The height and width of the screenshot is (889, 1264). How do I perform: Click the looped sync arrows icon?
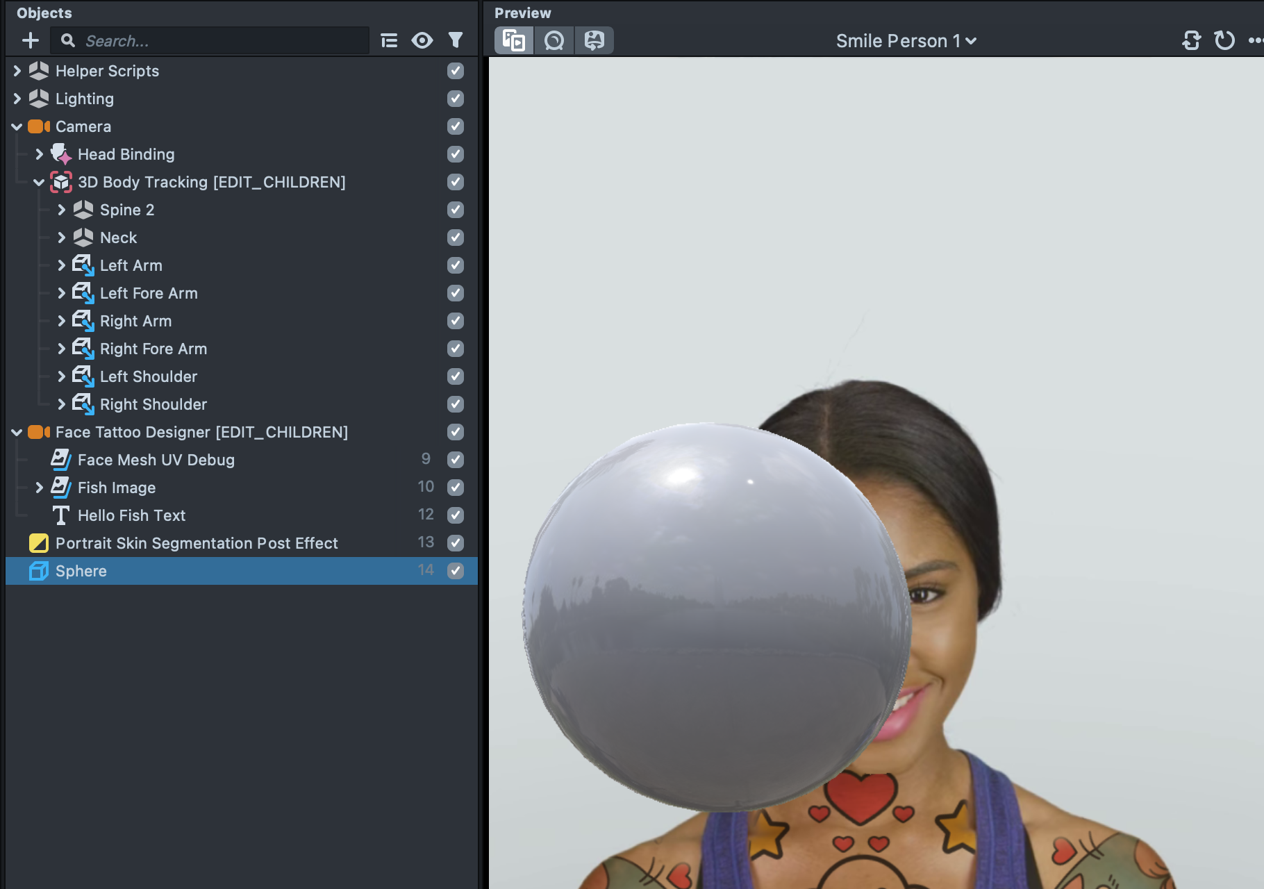(1191, 41)
